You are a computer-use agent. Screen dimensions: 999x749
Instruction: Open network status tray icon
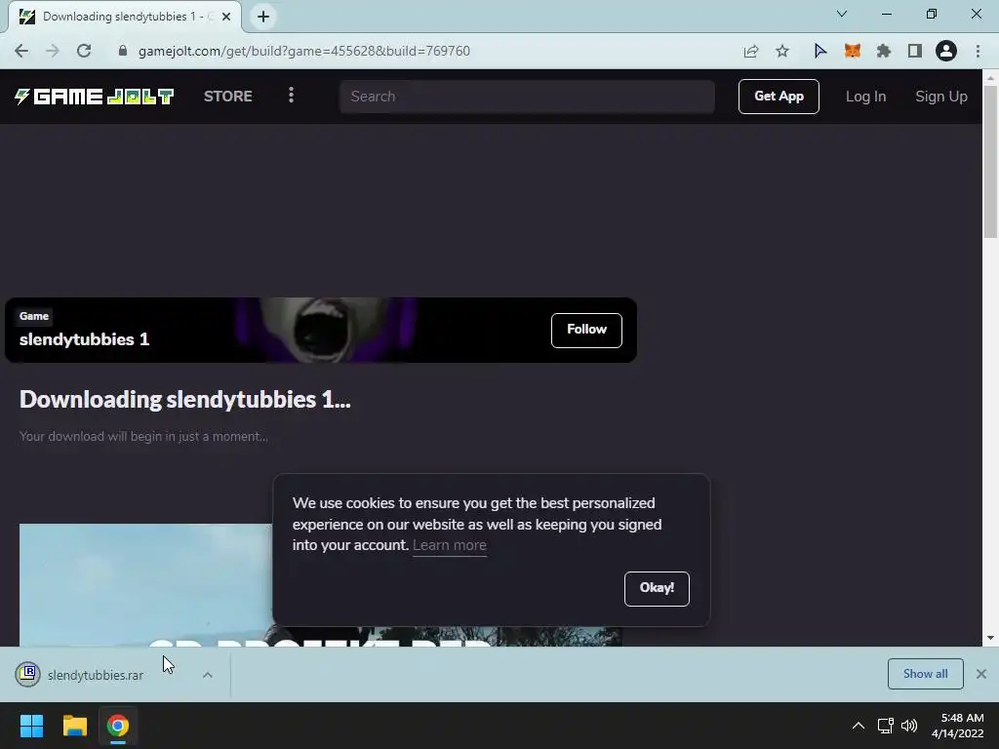coord(885,726)
